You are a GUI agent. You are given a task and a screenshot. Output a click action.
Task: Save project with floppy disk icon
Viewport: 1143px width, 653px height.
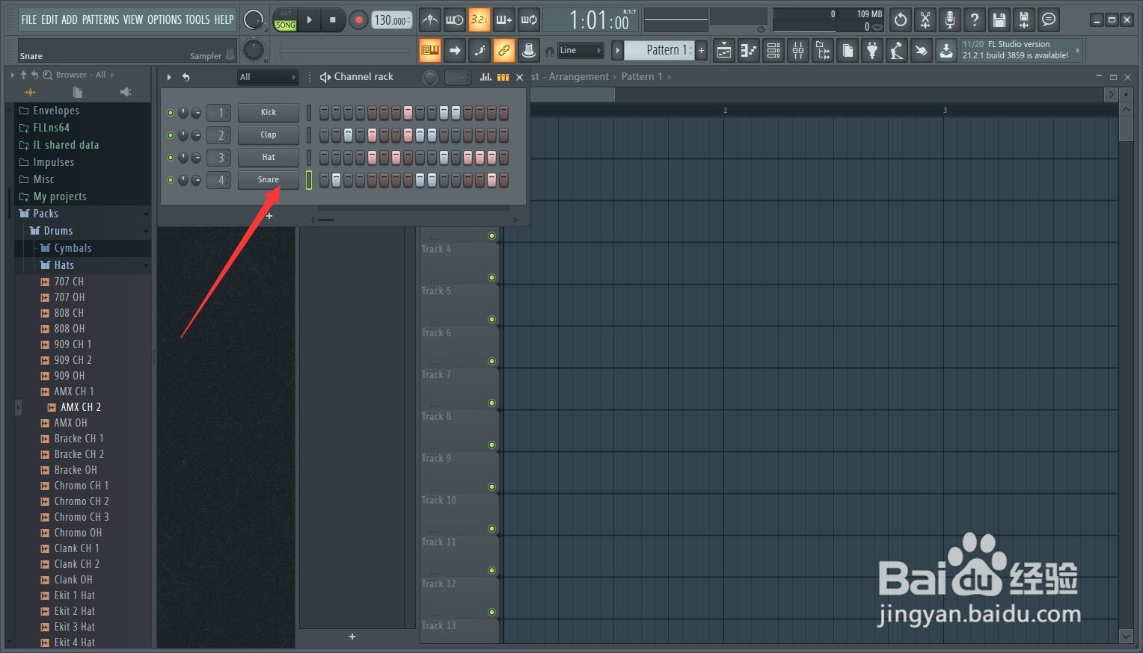999,19
